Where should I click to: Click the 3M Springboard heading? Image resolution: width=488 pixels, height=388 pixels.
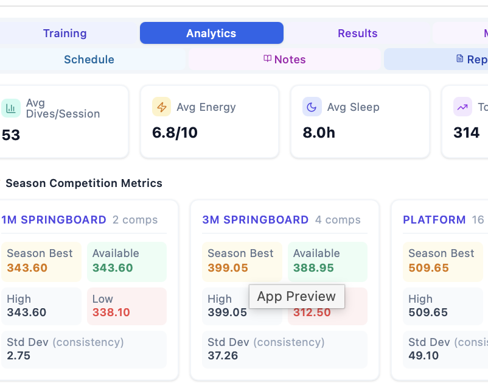click(x=255, y=220)
